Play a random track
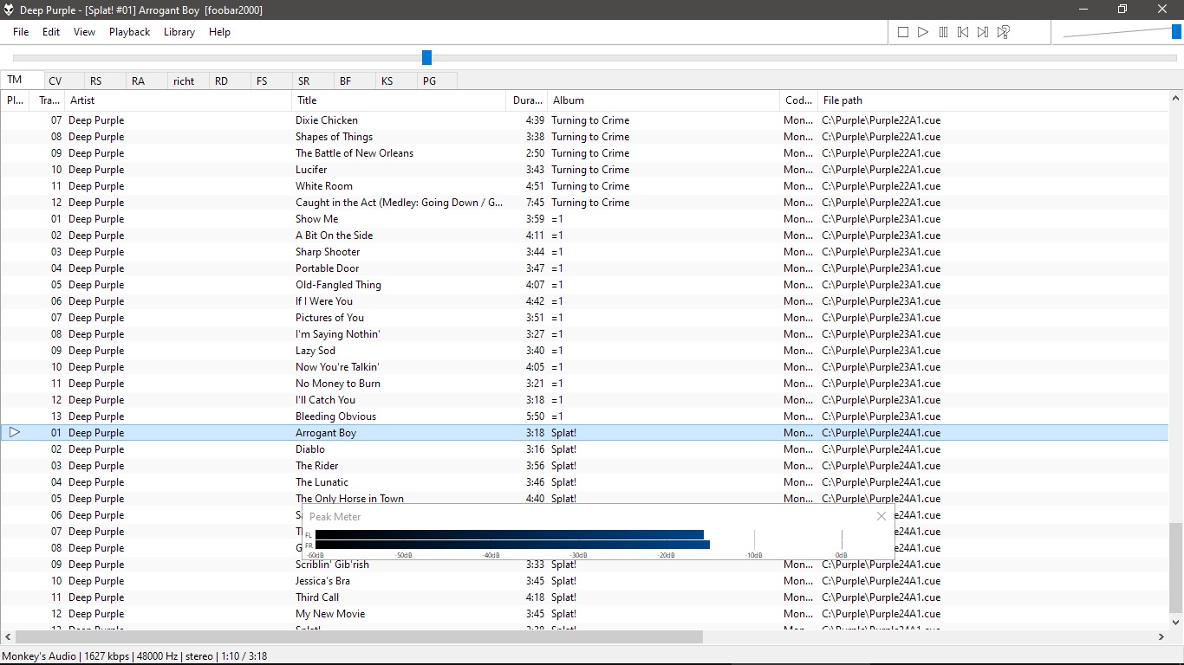The height and width of the screenshot is (665, 1184). (1003, 32)
